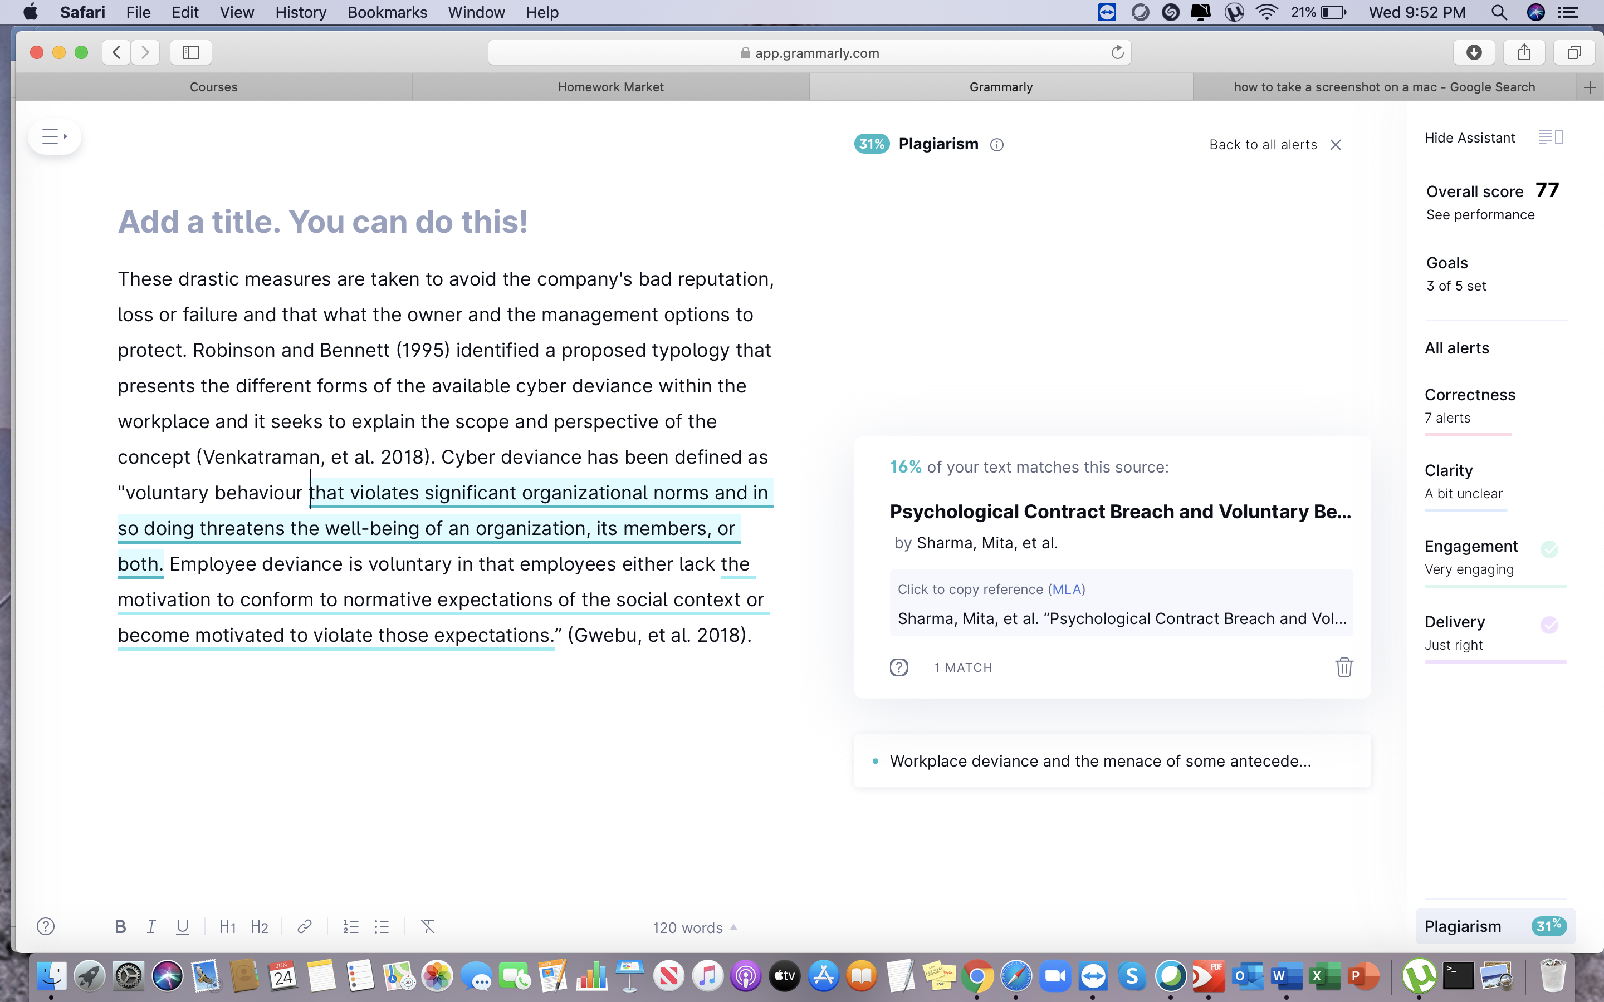Expand the Workplace deviance source match
The image size is (1604, 1002).
[1112, 761]
